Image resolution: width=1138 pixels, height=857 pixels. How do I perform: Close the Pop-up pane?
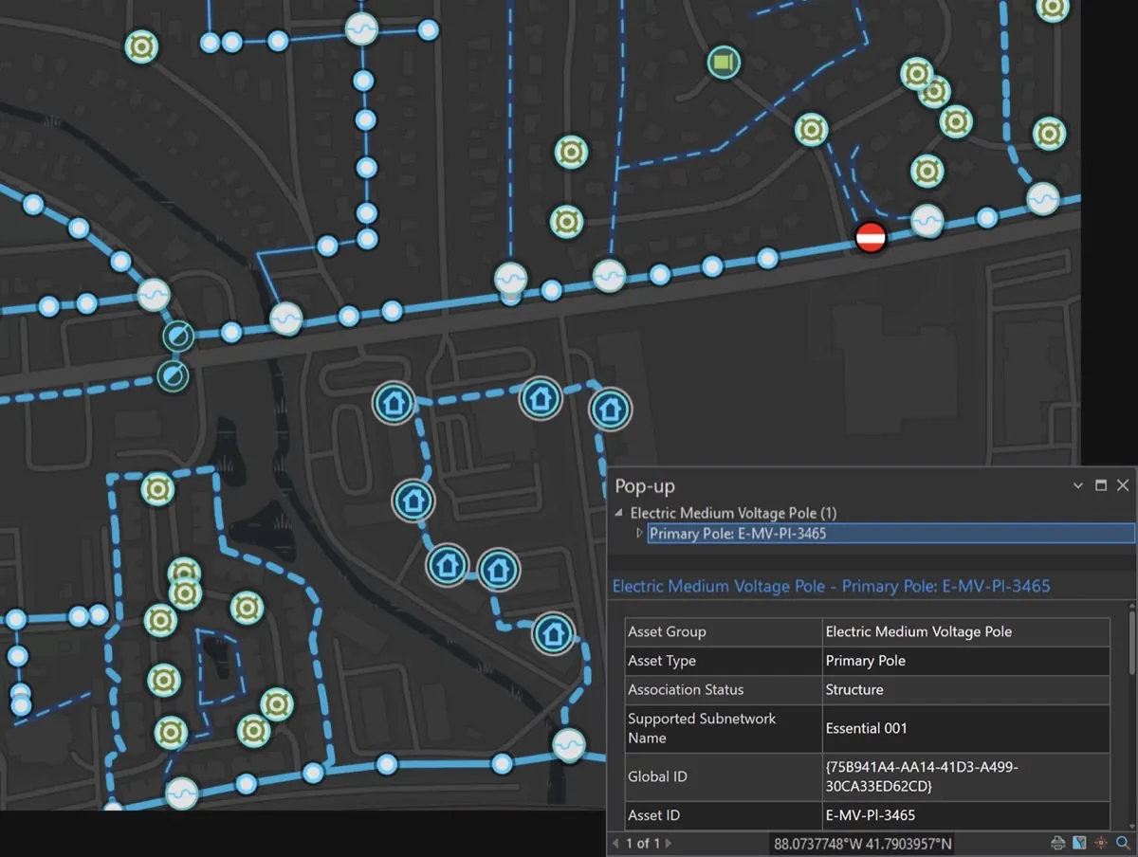click(x=1123, y=485)
